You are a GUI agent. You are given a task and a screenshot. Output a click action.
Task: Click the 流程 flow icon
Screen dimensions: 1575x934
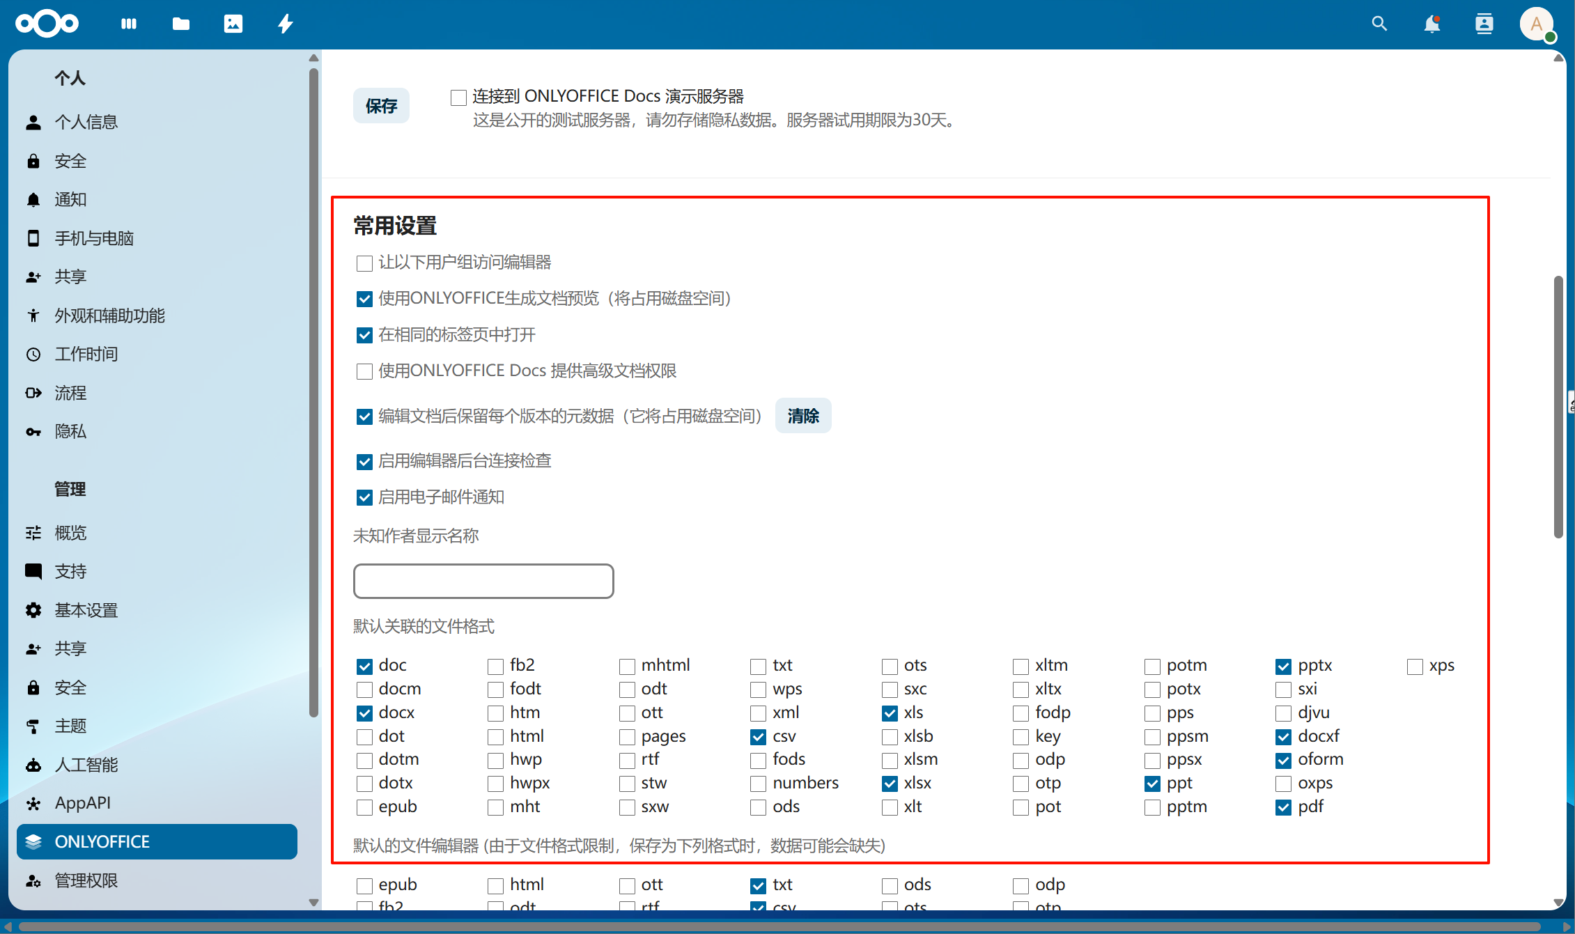33,393
